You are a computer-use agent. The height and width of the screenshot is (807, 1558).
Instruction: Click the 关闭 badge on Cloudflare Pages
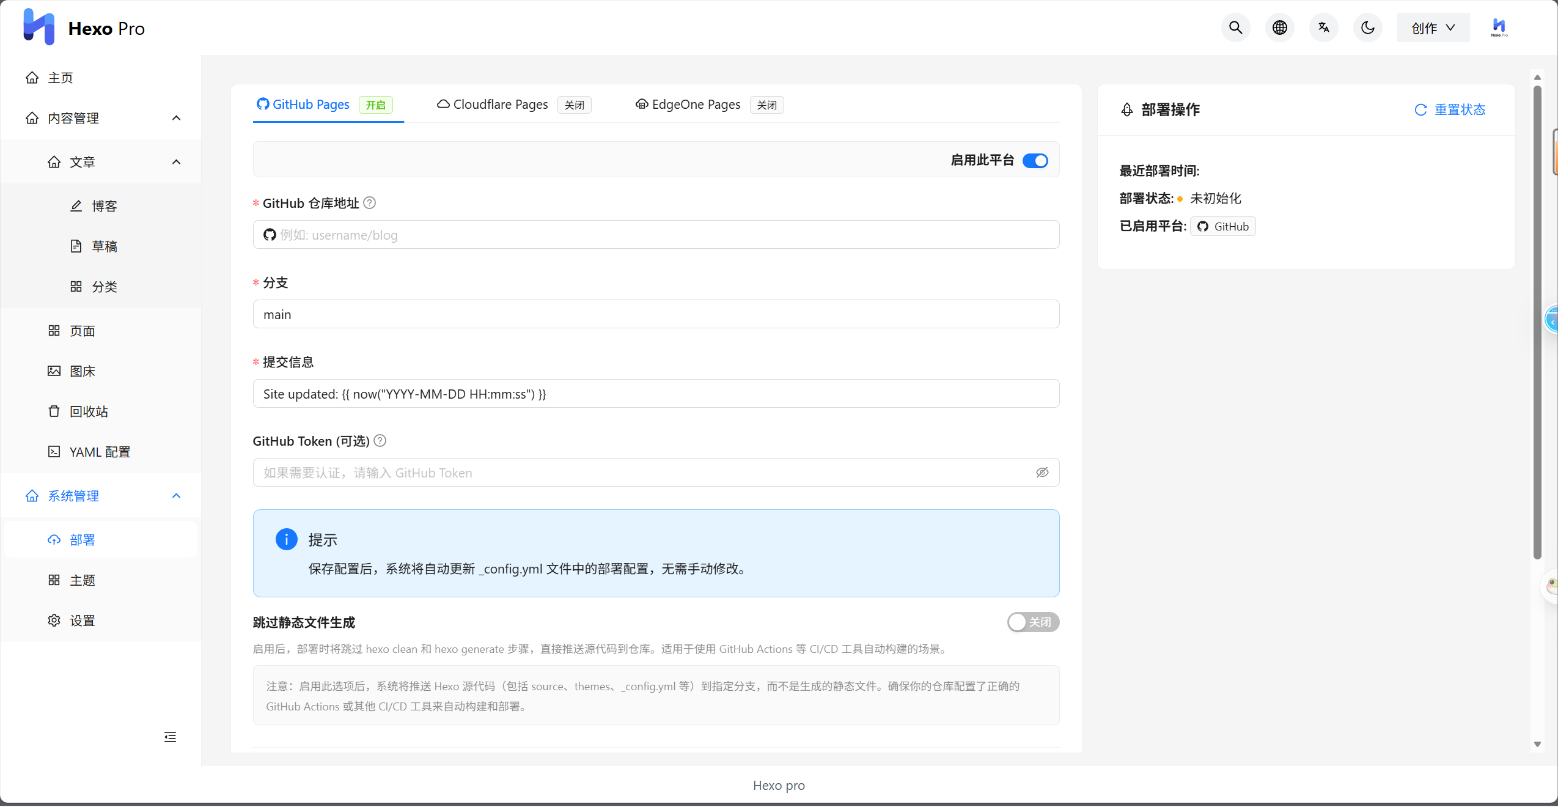click(x=574, y=105)
